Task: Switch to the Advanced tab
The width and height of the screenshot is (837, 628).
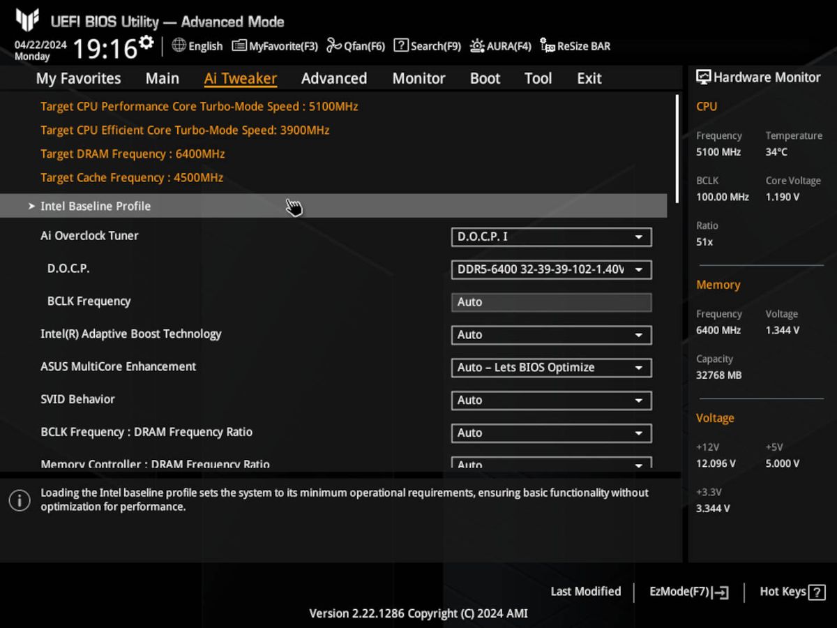Action: pyautogui.click(x=333, y=78)
